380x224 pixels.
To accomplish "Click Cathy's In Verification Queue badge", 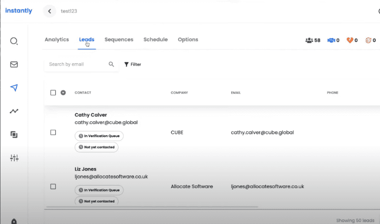I will [x=99, y=136].
